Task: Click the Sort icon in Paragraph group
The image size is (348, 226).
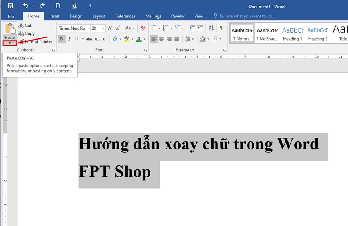Action: (210, 28)
